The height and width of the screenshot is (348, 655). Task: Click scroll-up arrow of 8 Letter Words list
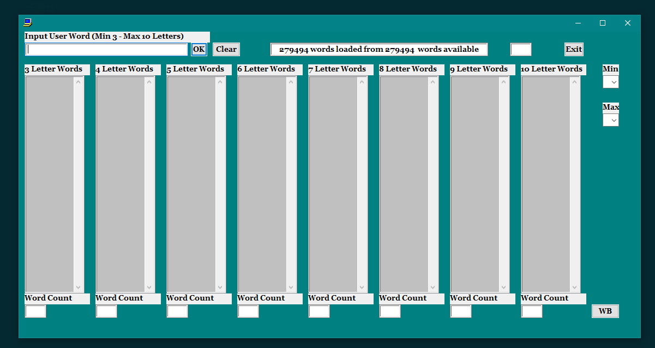[433, 82]
